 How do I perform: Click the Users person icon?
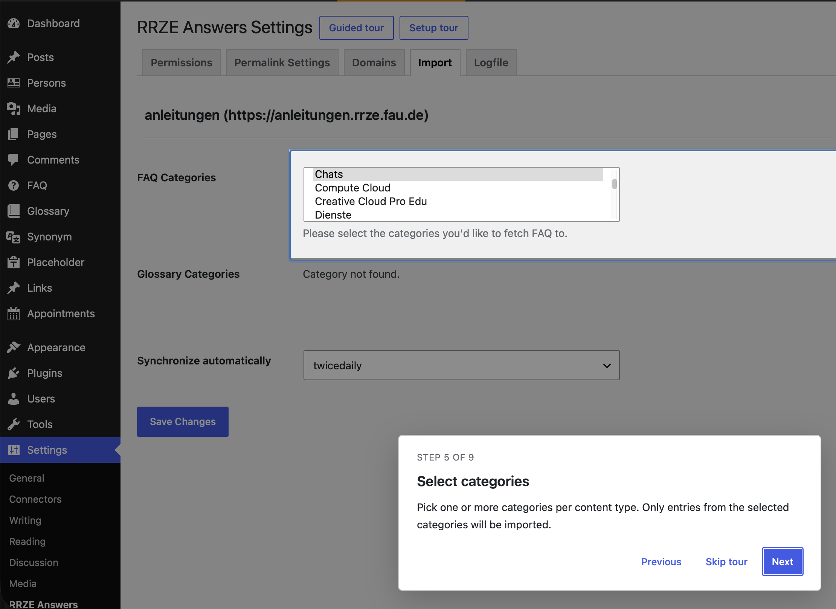[x=14, y=399]
